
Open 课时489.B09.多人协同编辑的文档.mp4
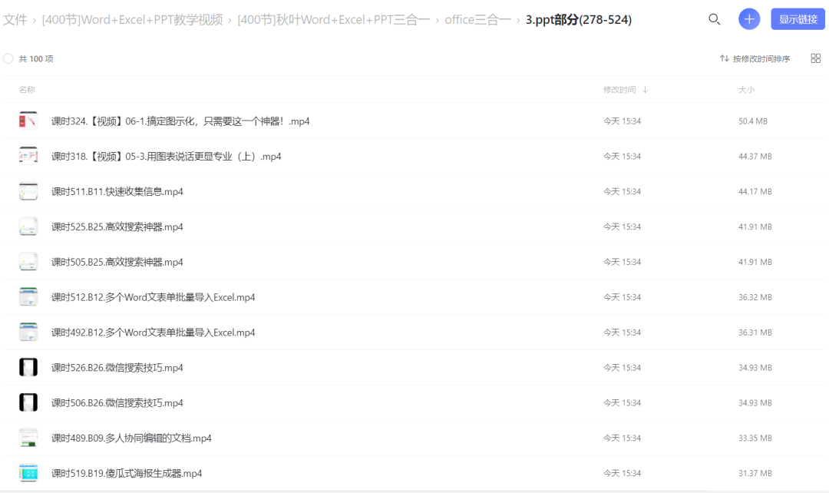pyautogui.click(x=131, y=438)
